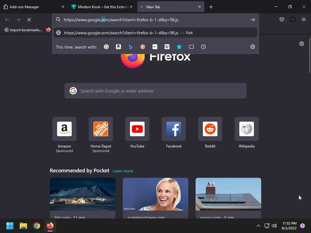Open Amazon sponsored shortcut tile

(64, 135)
